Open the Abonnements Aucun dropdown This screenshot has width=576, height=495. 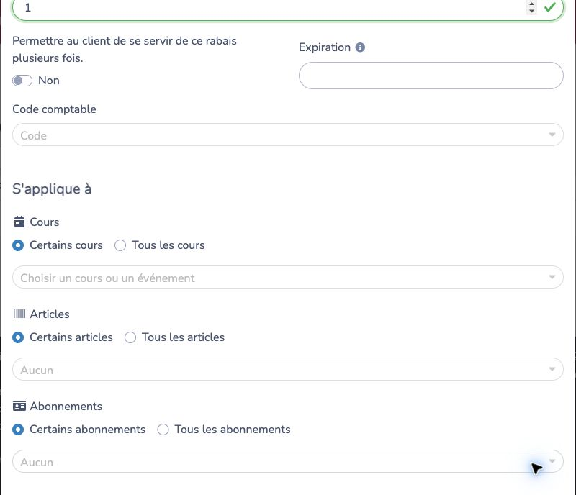[287, 462]
